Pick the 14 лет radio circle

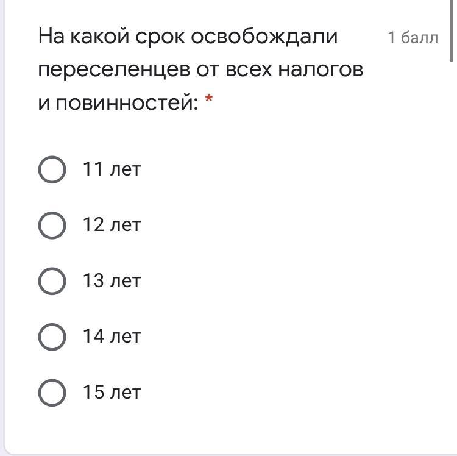(52, 337)
